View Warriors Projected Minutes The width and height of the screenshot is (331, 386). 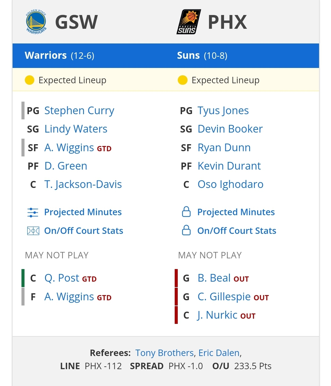click(83, 212)
